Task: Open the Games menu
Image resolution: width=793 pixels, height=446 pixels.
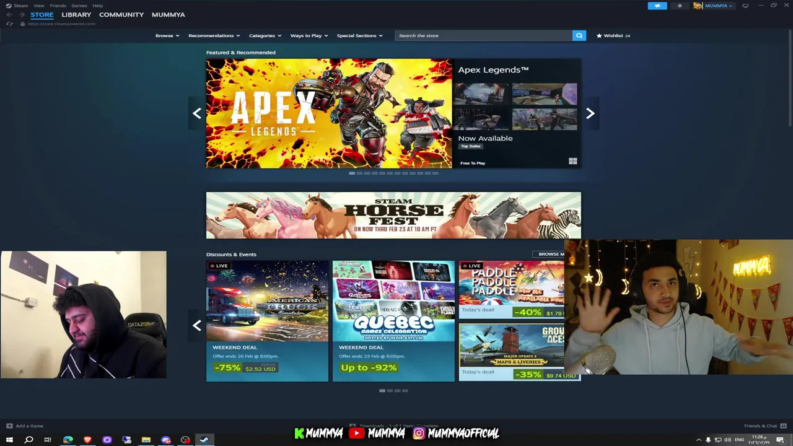Action: (79, 6)
